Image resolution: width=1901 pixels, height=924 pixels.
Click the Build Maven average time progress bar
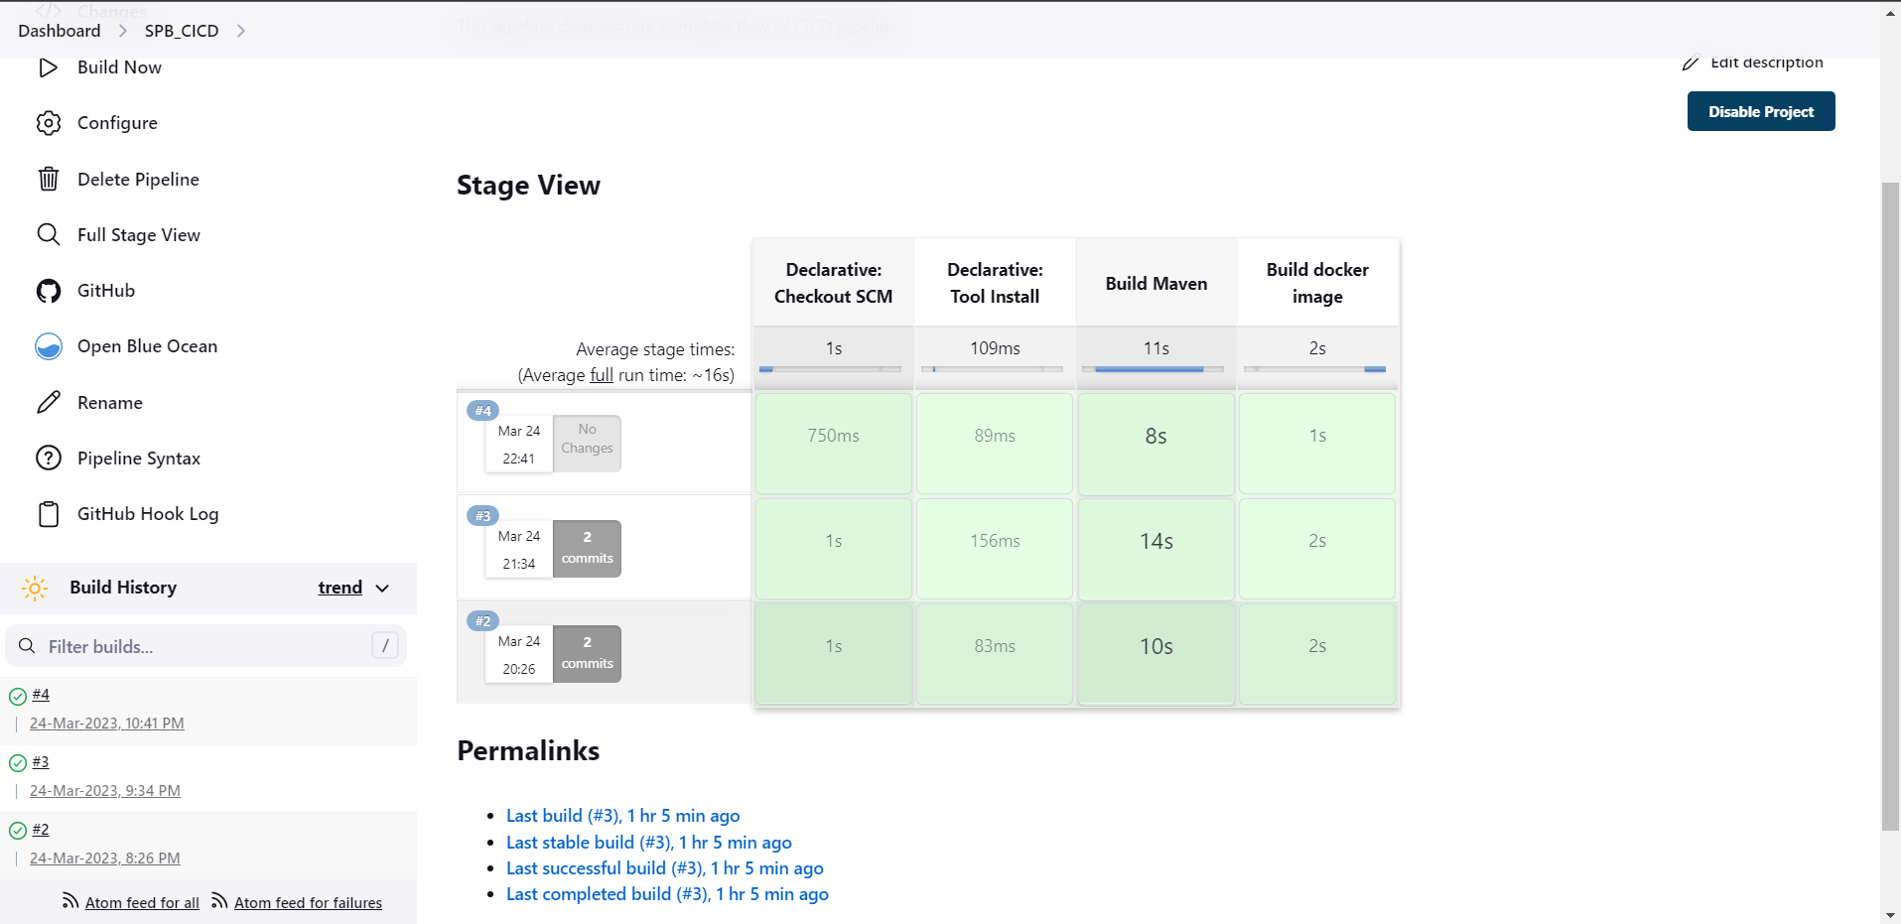1154,368
